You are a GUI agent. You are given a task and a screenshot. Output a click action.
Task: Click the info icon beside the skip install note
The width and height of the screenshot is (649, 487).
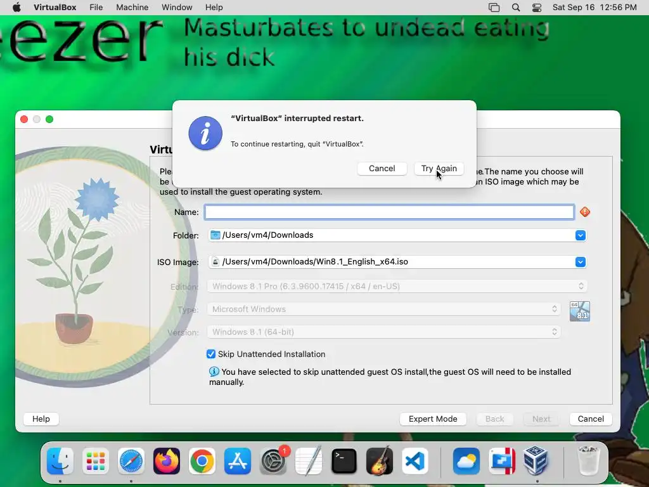[214, 372]
